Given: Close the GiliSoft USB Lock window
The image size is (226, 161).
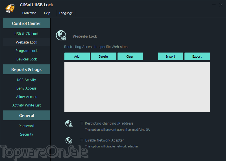Looking at the screenshot, I should pos(221,5).
